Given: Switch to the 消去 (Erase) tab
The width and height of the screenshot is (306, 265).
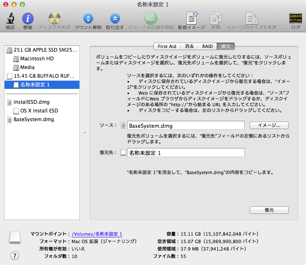Looking at the screenshot, I should pos(189,46).
